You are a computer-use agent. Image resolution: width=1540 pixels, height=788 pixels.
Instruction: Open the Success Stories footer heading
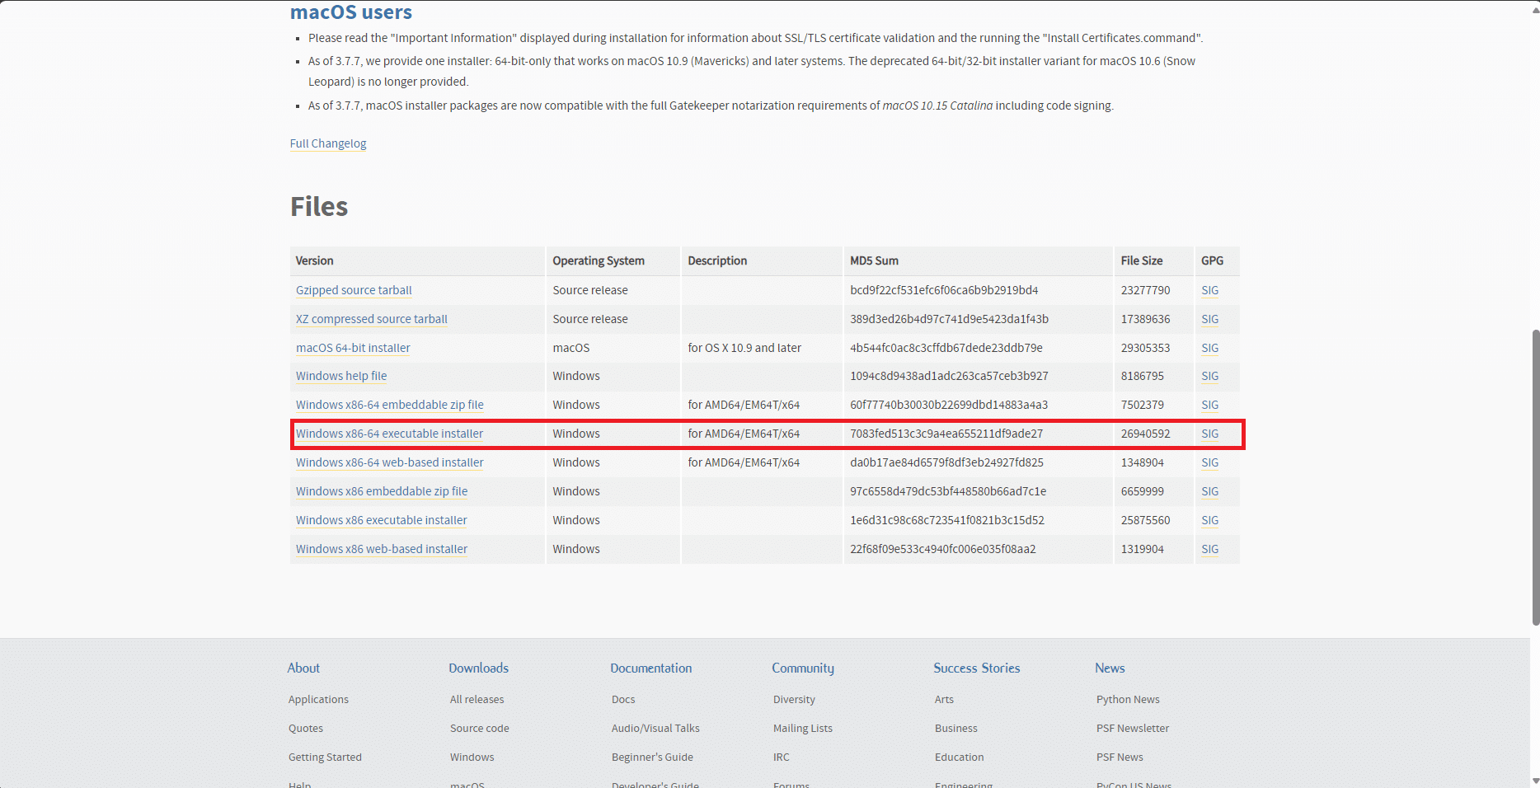click(x=977, y=668)
